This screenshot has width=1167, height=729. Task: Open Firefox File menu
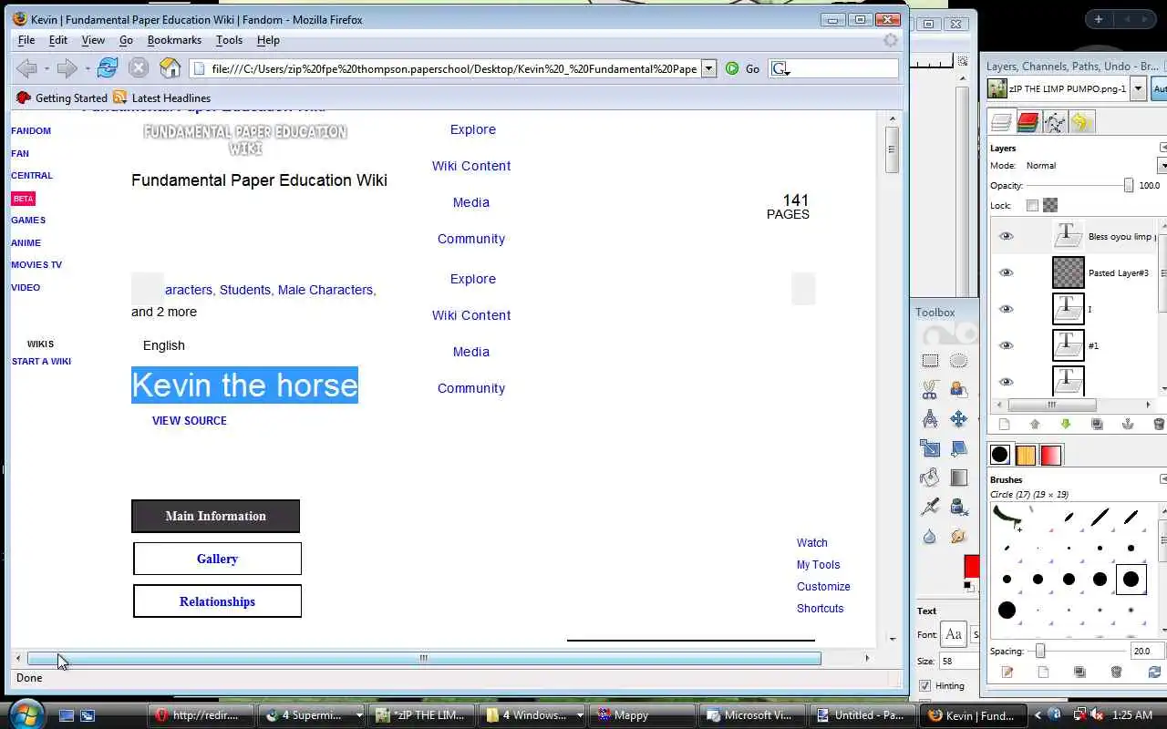tap(26, 40)
